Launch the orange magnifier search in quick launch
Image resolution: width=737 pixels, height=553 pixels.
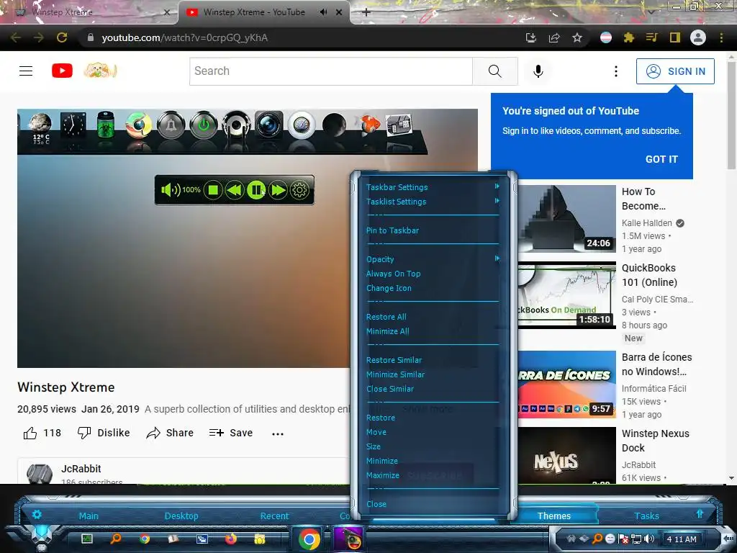[x=116, y=539]
